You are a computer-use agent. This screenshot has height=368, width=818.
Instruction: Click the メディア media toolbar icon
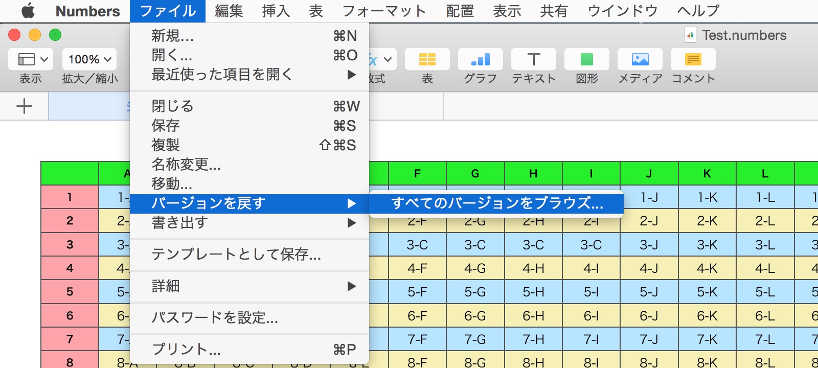640,59
